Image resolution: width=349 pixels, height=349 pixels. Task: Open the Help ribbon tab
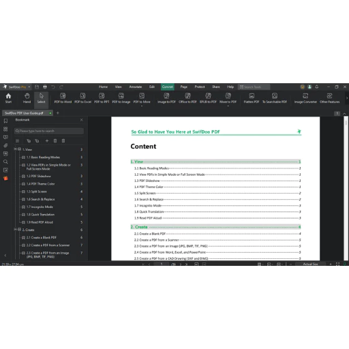tap(230, 87)
